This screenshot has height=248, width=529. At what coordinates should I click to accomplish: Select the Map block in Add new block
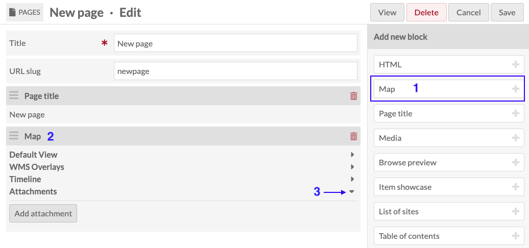(x=449, y=89)
